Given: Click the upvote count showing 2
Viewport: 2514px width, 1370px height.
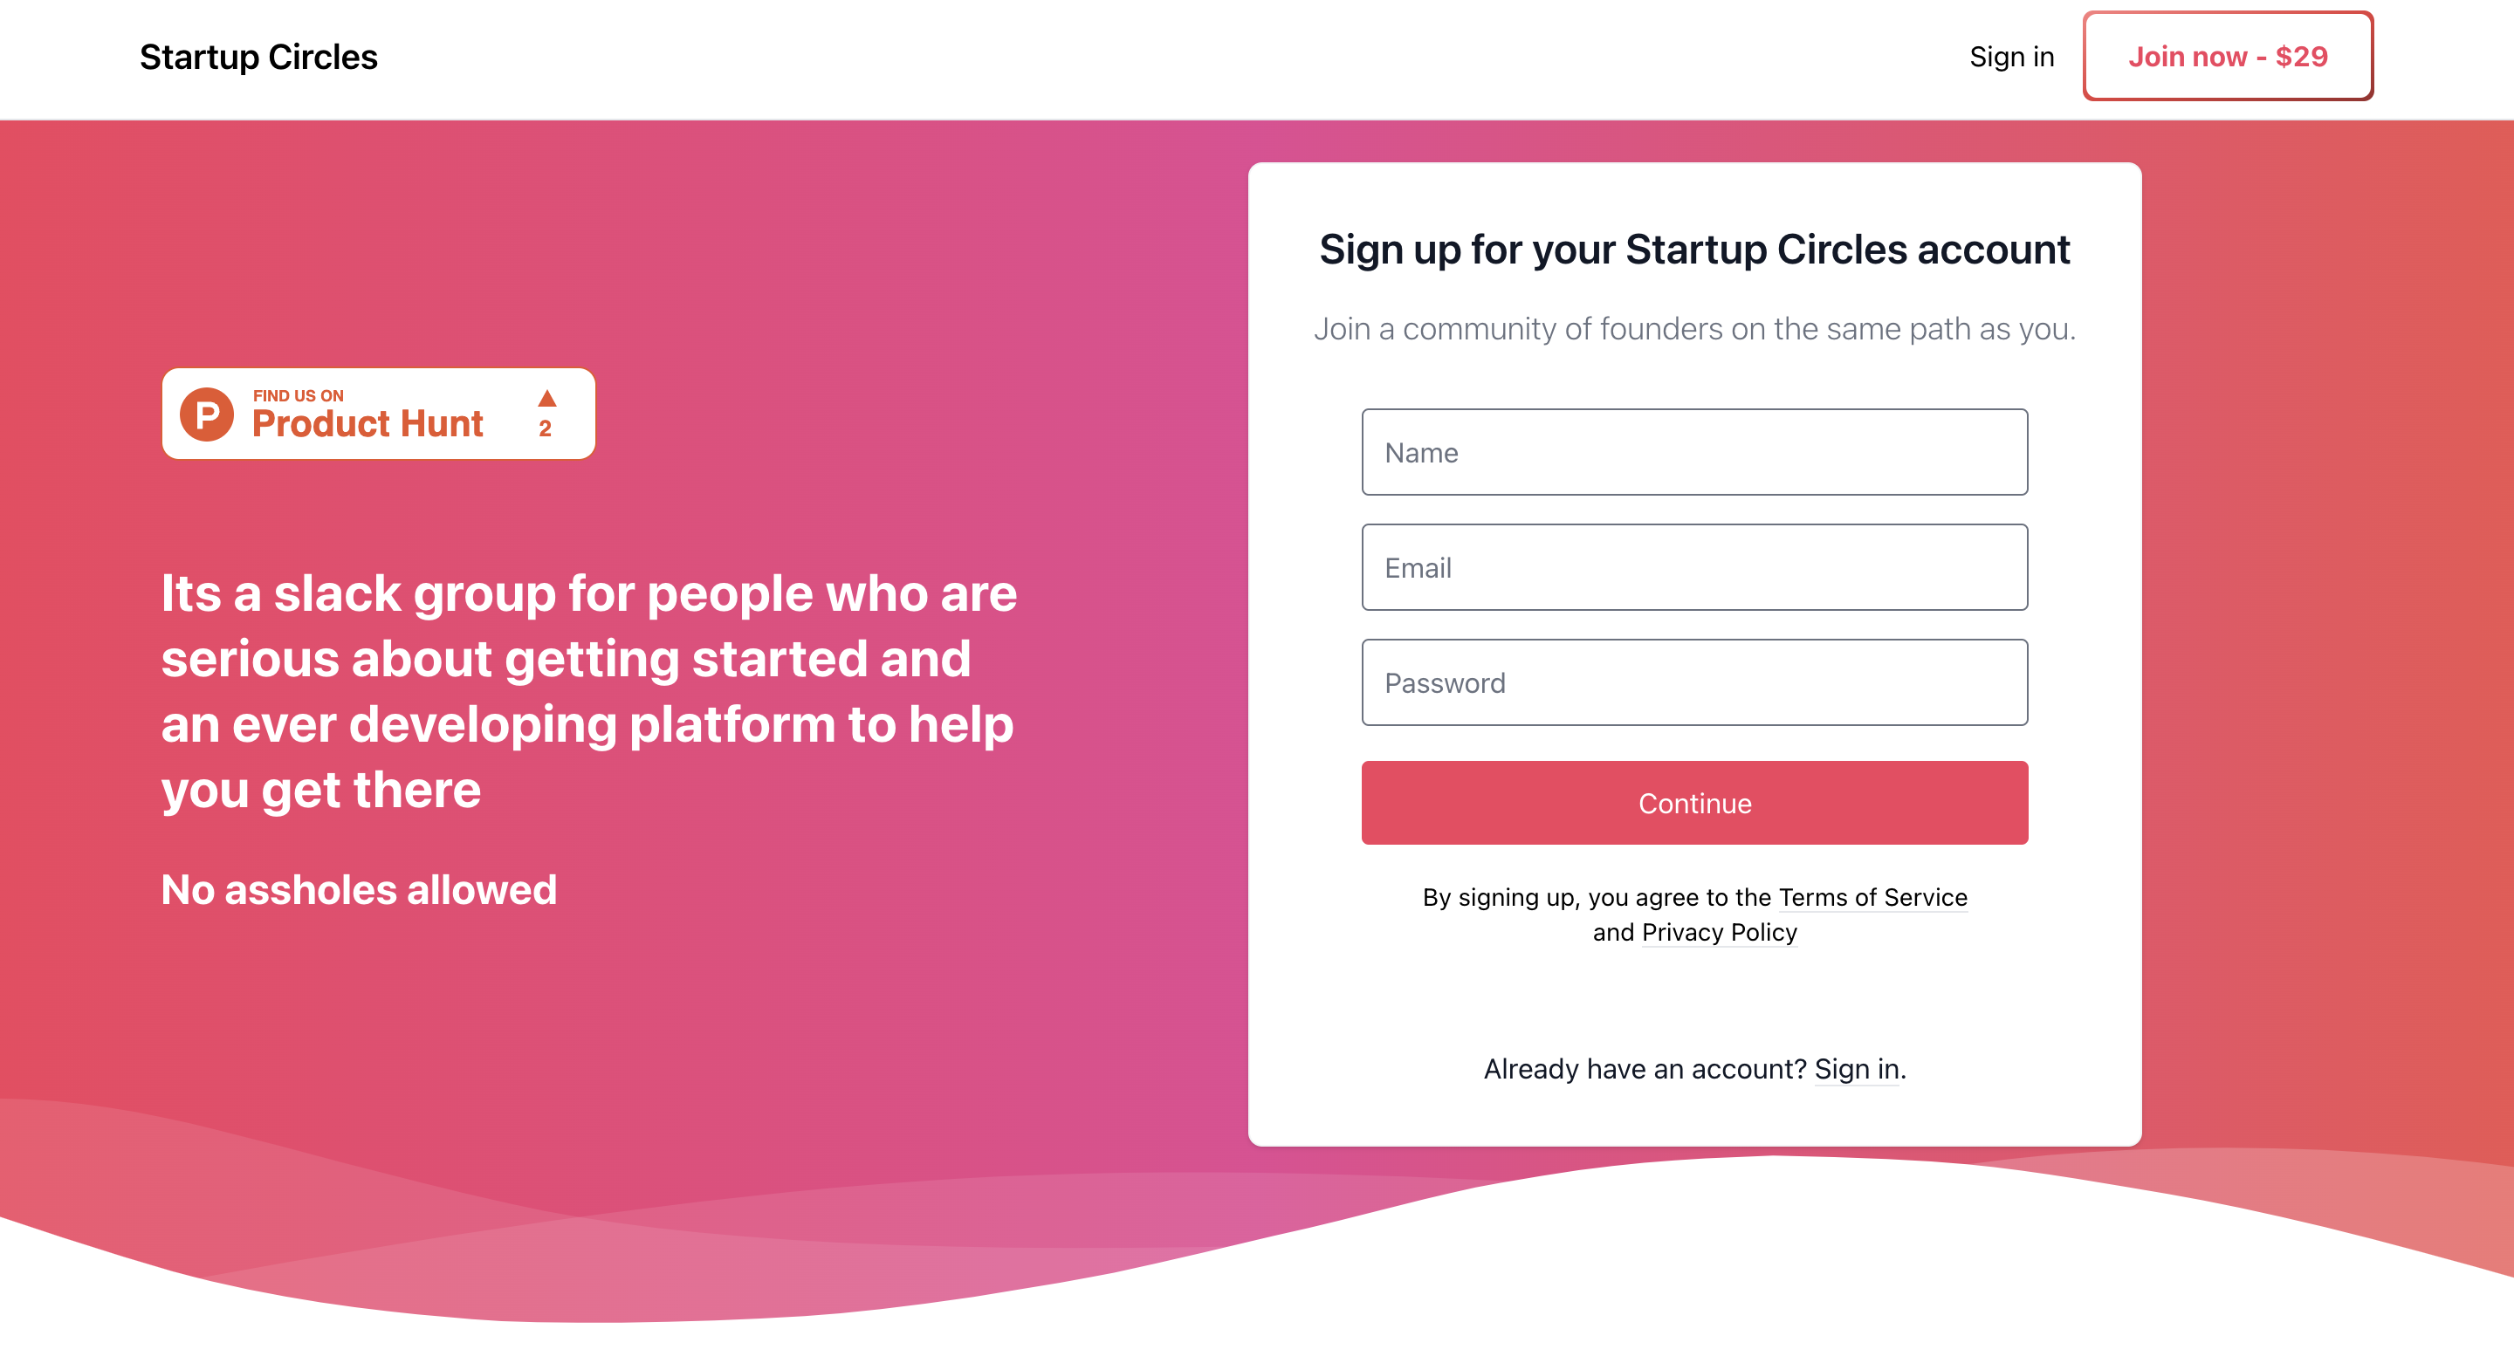Looking at the screenshot, I should (x=546, y=428).
